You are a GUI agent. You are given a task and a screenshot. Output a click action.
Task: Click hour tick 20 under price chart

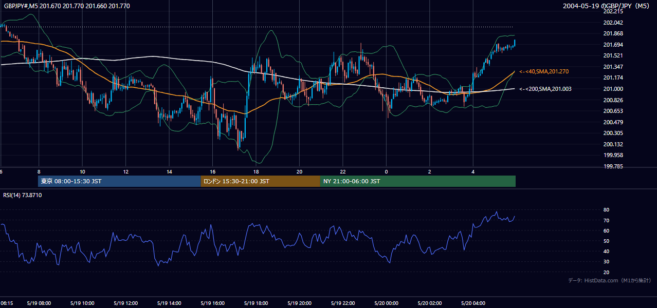(299, 171)
